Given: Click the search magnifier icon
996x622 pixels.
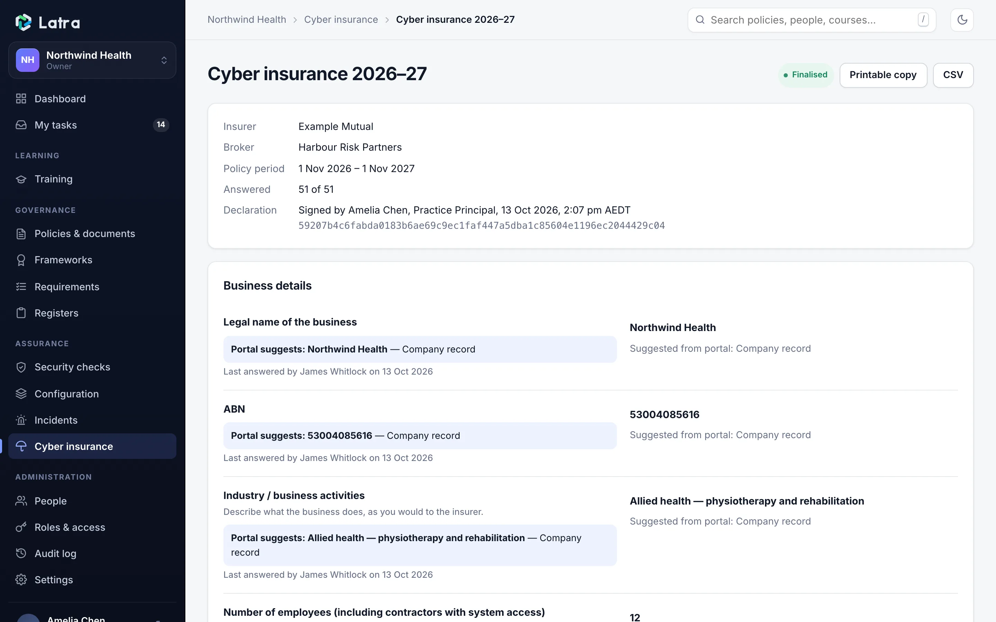Looking at the screenshot, I should click(x=700, y=20).
